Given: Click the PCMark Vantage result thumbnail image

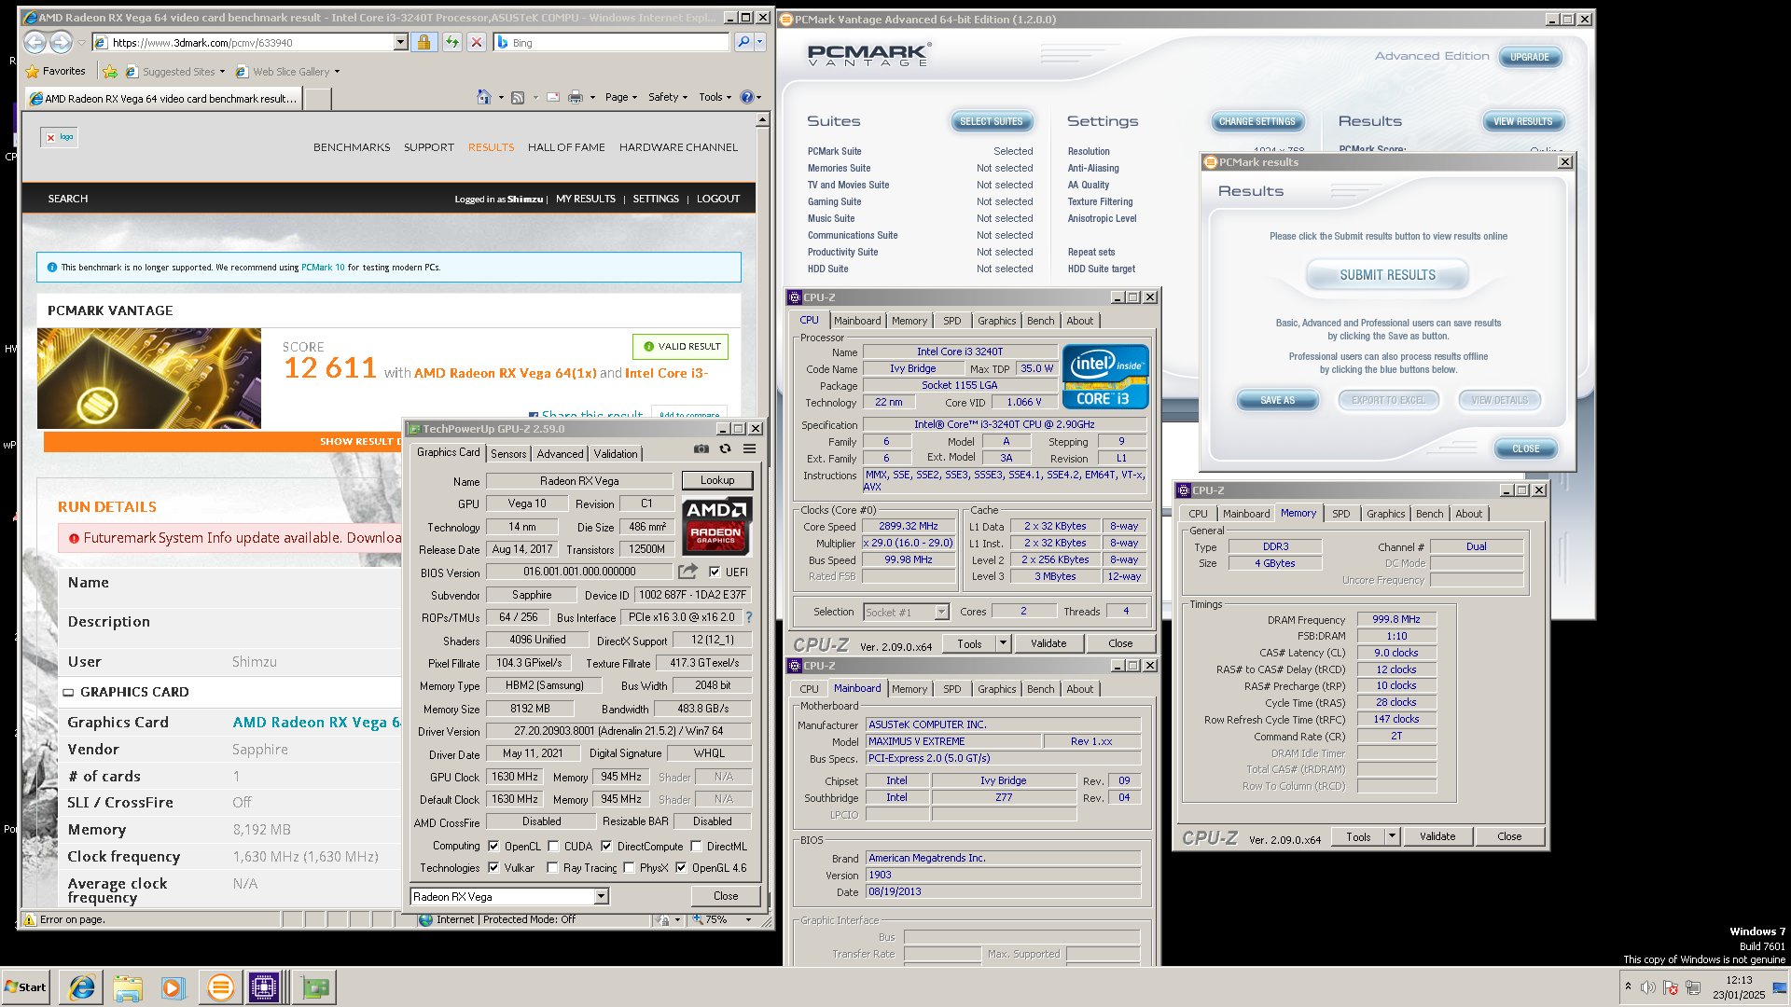Looking at the screenshot, I should coord(149,378).
